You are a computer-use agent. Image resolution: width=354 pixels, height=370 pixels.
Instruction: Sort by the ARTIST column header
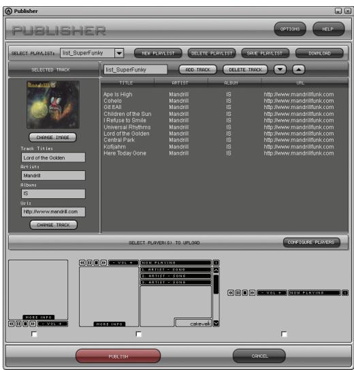(x=181, y=83)
